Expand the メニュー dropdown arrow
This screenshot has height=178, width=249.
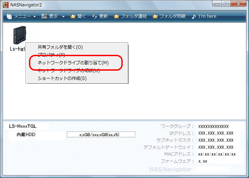click(x=34, y=16)
